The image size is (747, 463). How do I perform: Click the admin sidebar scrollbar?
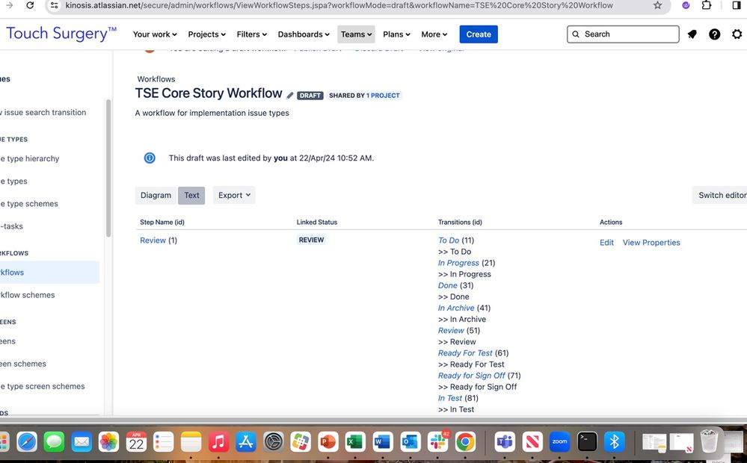coord(108,168)
